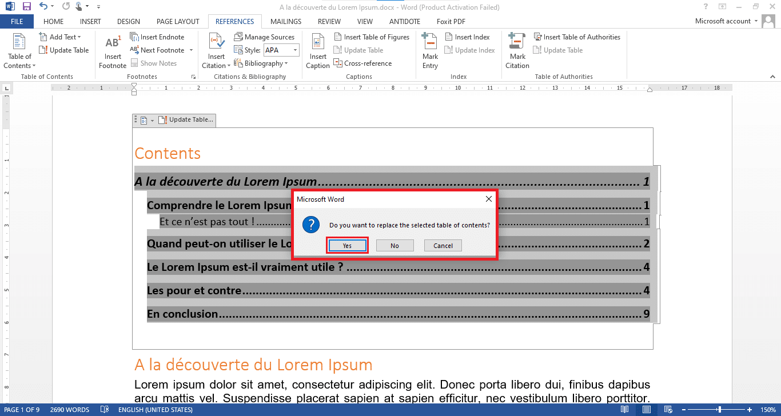Click the Mark Citation button

tap(517, 52)
